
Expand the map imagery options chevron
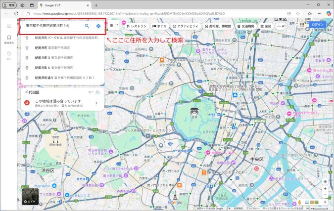pos(325,202)
